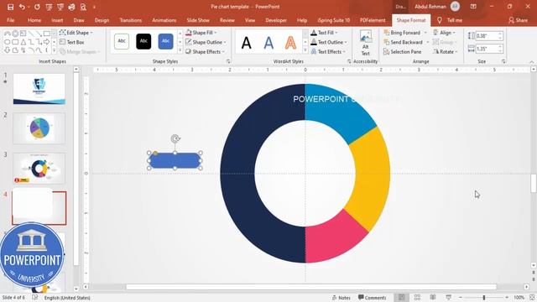This screenshot has width=537, height=302.
Task: Select the down arrow shape in gallery
Action: click(8, 50)
